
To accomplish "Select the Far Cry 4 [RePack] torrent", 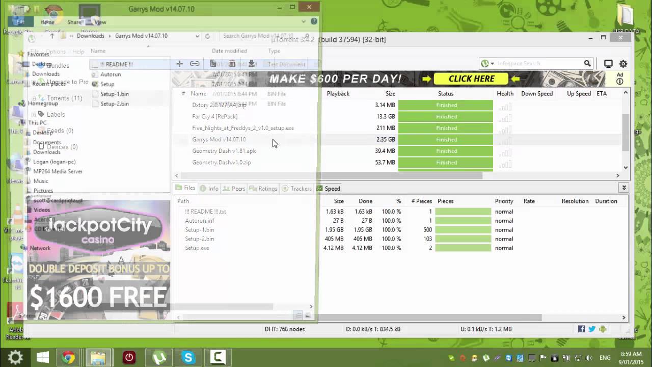I will (214, 117).
